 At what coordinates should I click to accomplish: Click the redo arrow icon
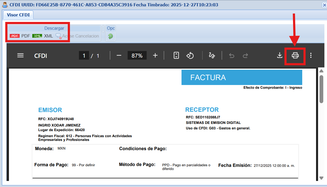click(245, 56)
